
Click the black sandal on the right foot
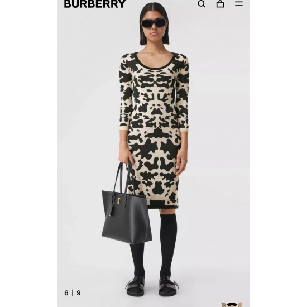click(168, 286)
